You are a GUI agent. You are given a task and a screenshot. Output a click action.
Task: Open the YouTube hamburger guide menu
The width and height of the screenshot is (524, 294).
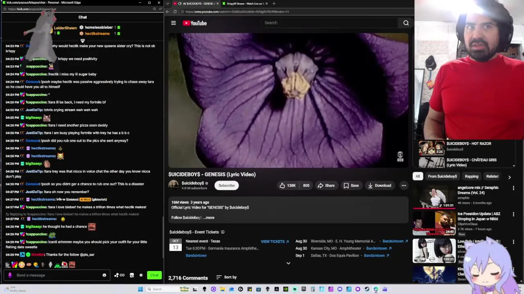174,23
